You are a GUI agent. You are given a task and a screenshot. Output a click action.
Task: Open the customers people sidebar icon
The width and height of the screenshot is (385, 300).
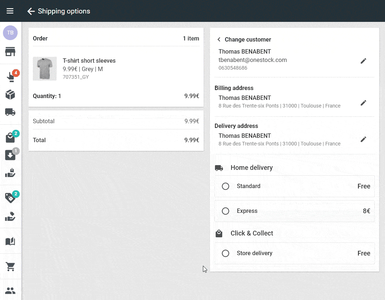click(10, 291)
